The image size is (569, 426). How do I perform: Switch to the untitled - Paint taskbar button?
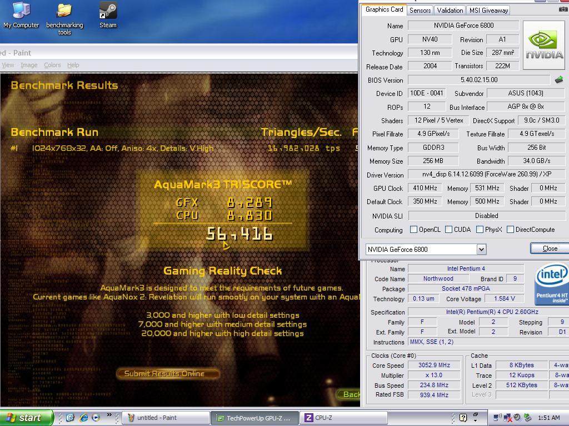(x=165, y=418)
